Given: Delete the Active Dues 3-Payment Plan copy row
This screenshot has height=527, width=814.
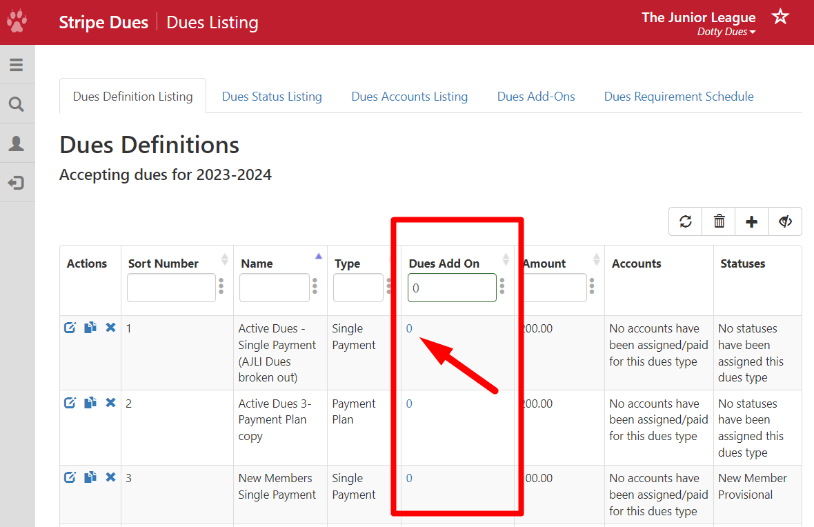Looking at the screenshot, I should pyautogui.click(x=110, y=403).
